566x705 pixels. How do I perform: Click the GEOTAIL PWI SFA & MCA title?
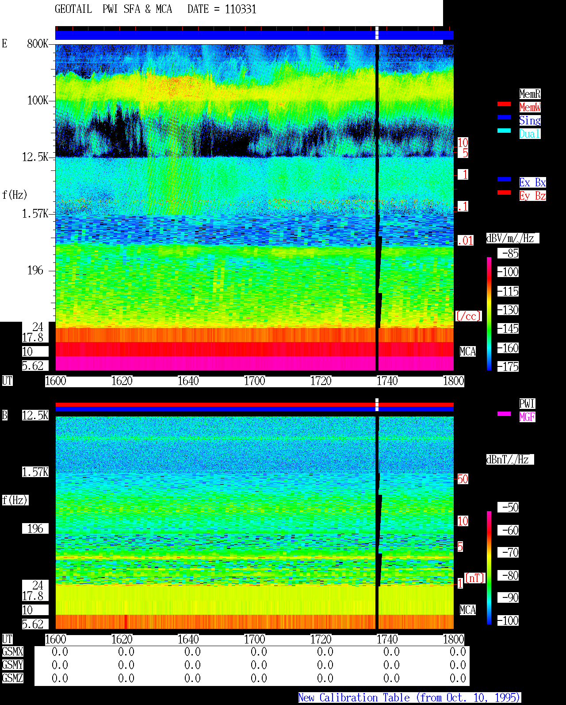(x=114, y=9)
